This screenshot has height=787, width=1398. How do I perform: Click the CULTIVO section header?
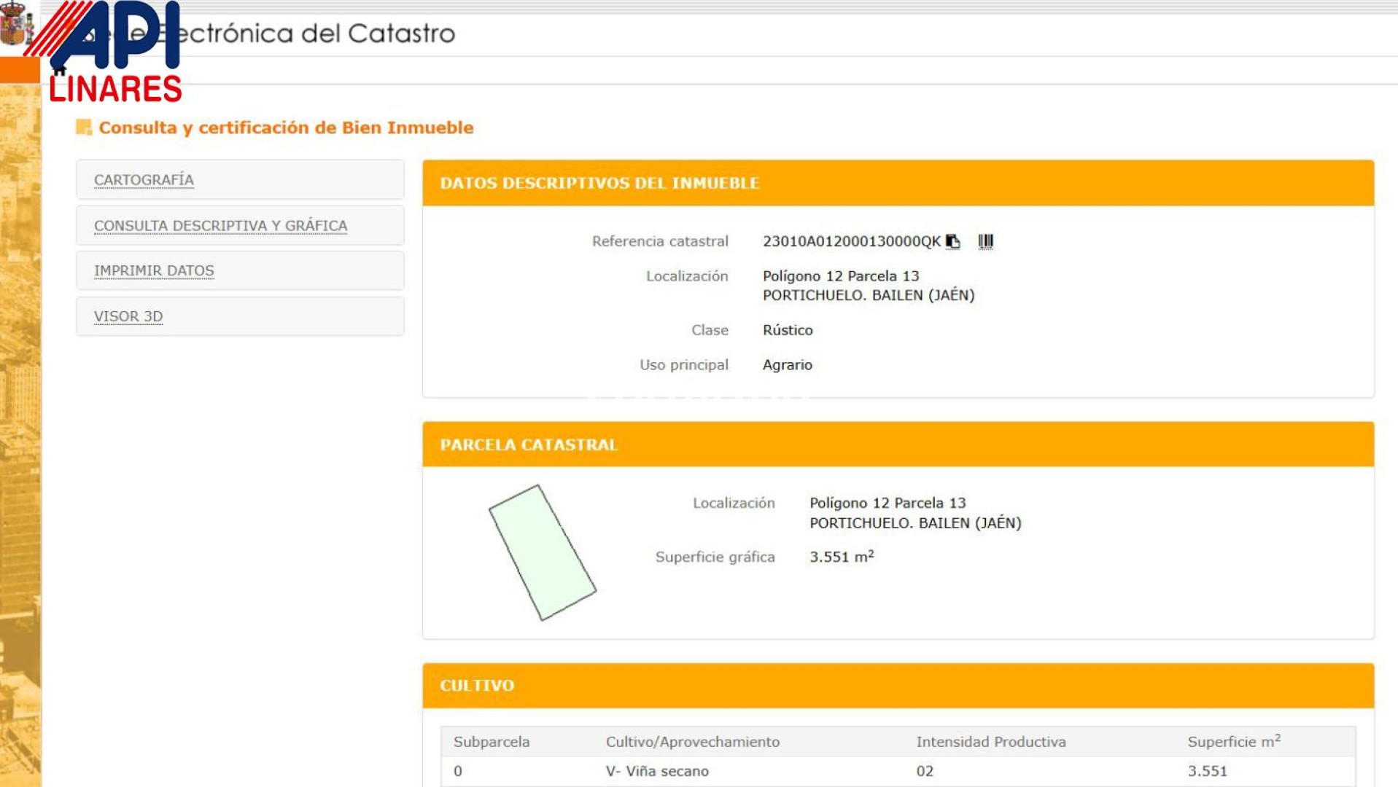click(x=477, y=686)
